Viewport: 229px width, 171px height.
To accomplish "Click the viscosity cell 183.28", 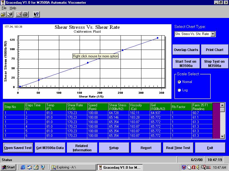I will click(139, 117).
